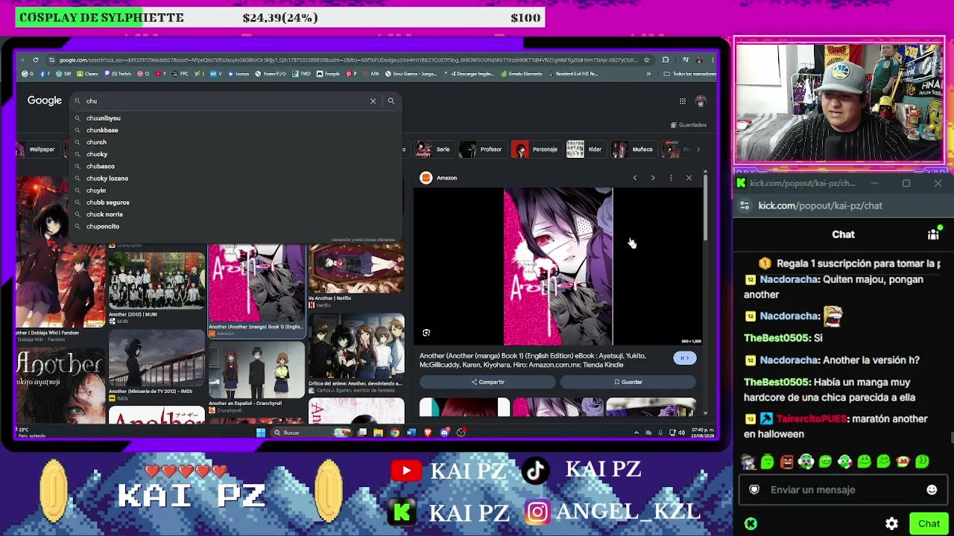Screen dimensions: 954x536
Task: Open the volume control in system tray
Action: click(x=681, y=433)
